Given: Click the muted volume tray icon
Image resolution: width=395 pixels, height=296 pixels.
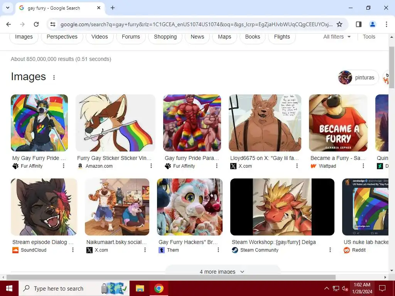Looking at the screenshot, I should (345, 289).
